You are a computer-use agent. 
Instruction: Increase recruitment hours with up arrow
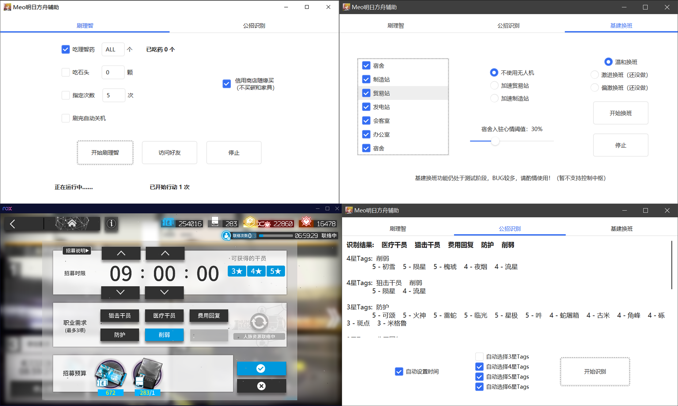point(121,253)
